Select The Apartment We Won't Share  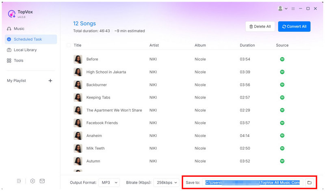tap(114, 110)
